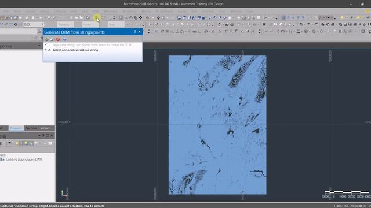Viewport: 371px width, 208px height.
Task: Open the Display panel options dropdown arrow
Action: 39,136
